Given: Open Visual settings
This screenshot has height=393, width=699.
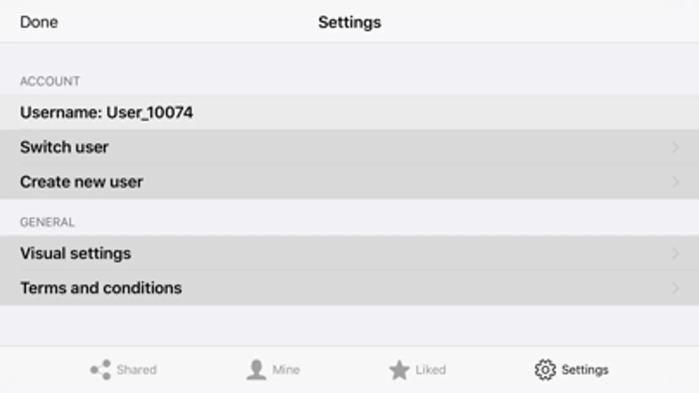Looking at the screenshot, I should 349,253.
